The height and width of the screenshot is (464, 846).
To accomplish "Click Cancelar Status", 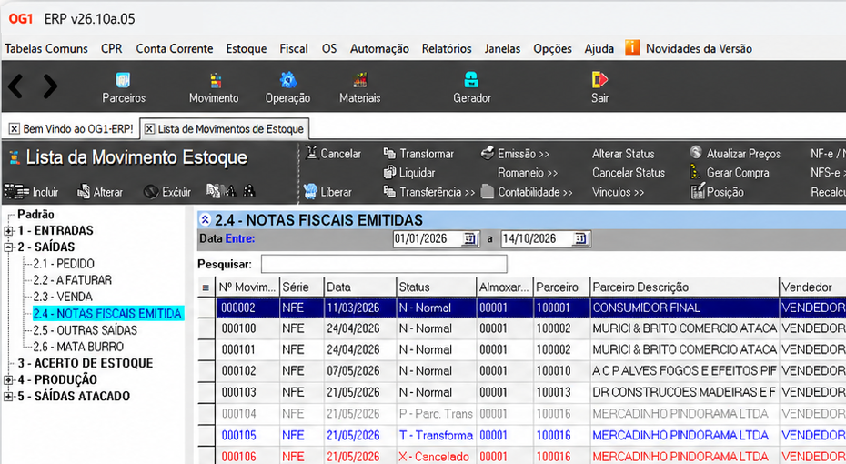I will coord(629,173).
